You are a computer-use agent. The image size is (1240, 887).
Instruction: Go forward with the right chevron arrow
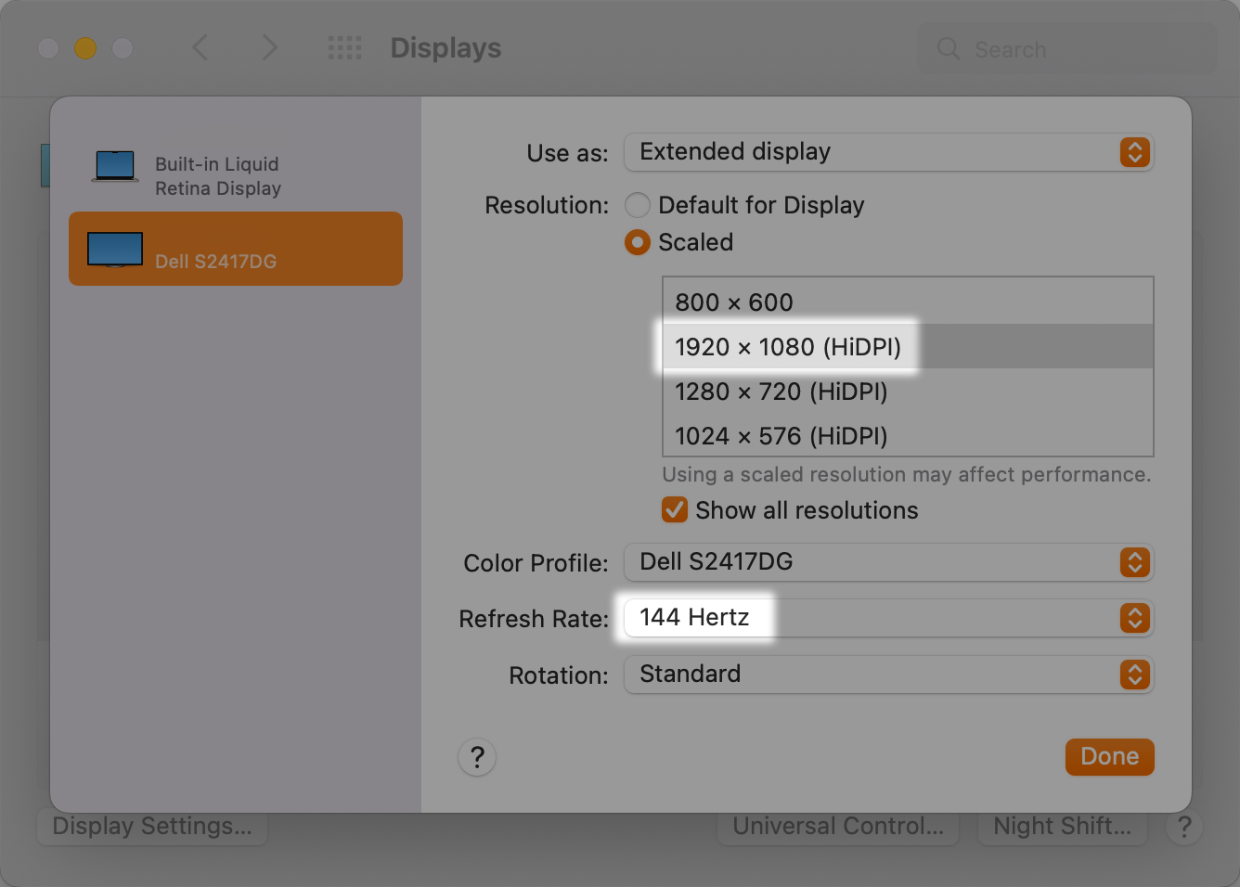click(269, 47)
